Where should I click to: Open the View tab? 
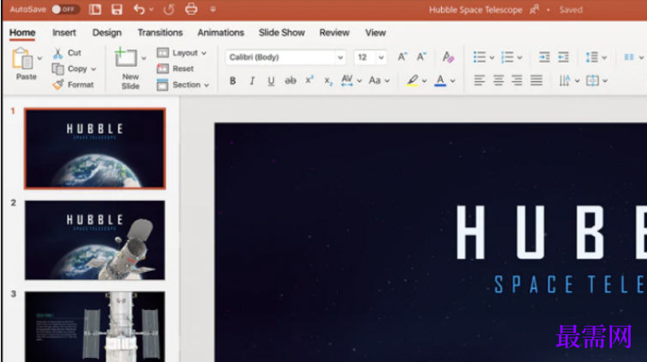coord(375,33)
